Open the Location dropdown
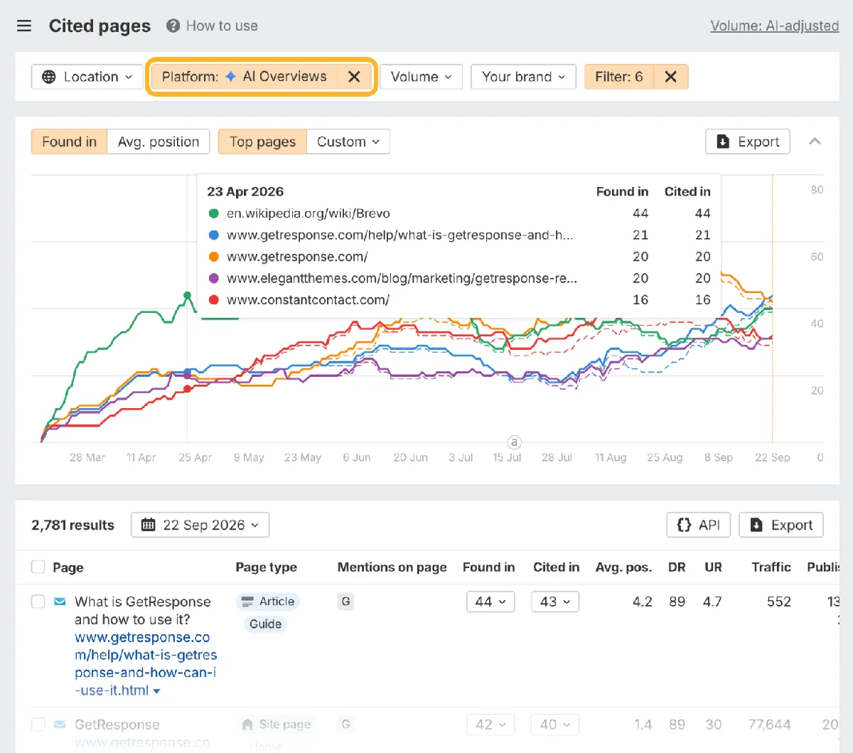The width and height of the screenshot is (853, 753). (87, 77)
